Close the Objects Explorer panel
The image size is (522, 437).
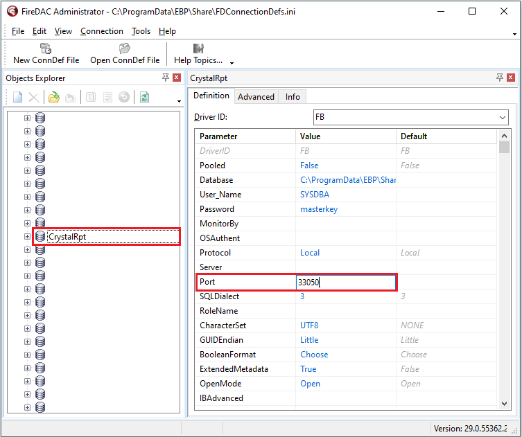(177, 78)
